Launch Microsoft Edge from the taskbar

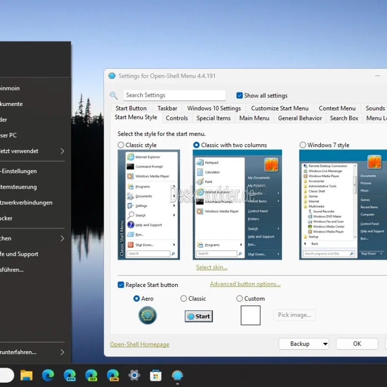[48, 375]
